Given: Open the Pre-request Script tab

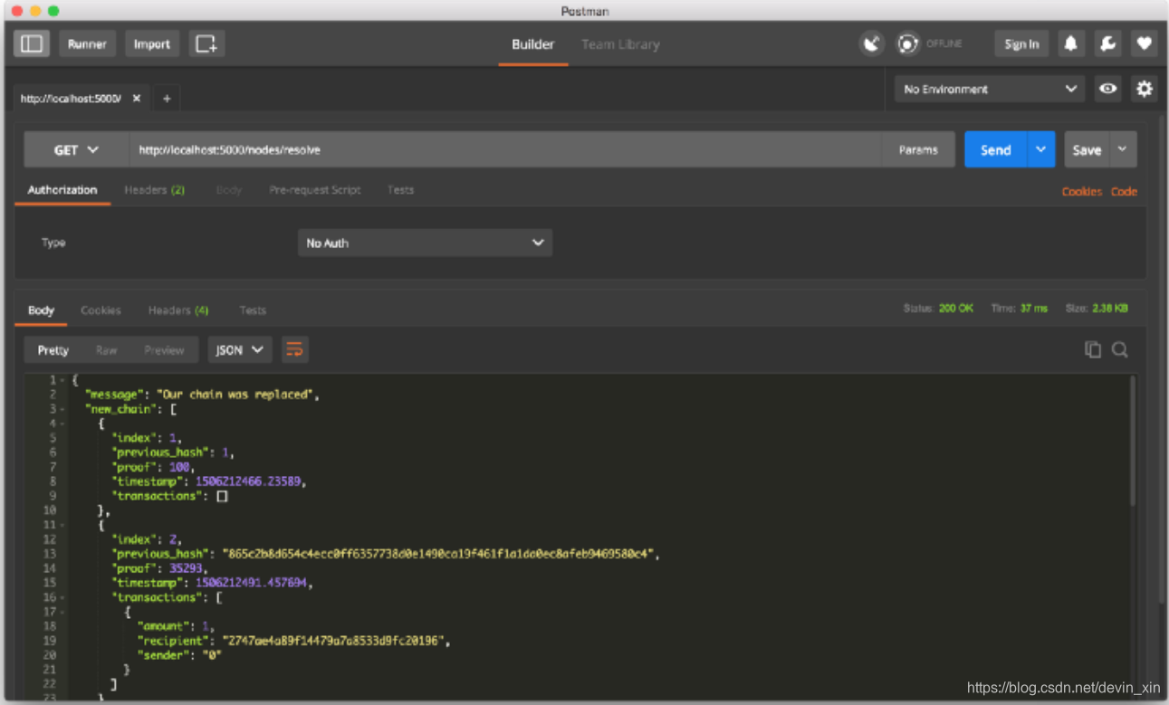Looking at the screenshot, I should (314, 190).
